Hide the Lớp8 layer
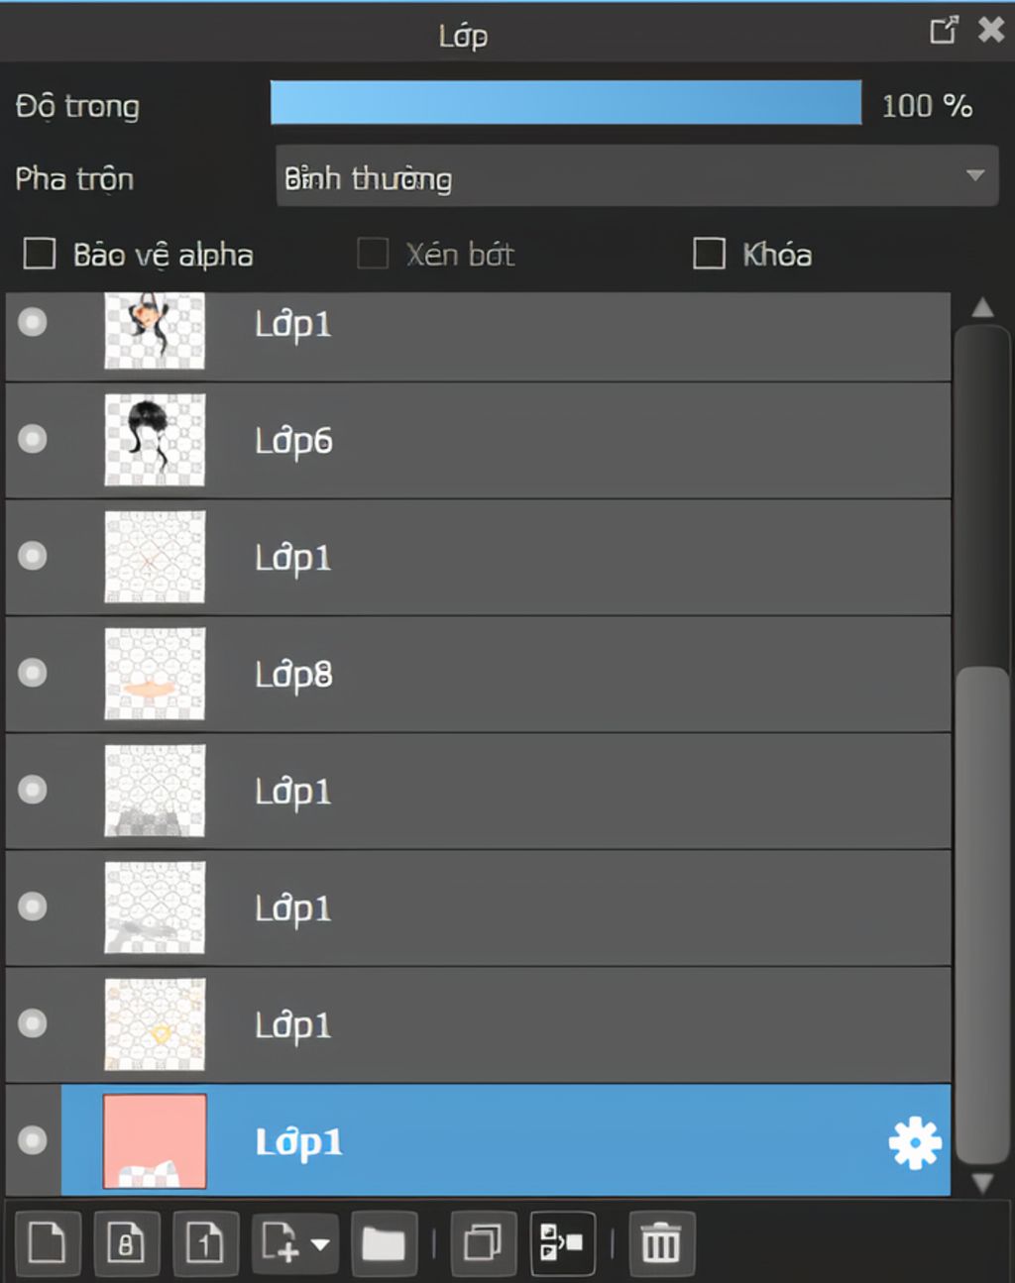The image size is (1015, 1283). (33, 673)
